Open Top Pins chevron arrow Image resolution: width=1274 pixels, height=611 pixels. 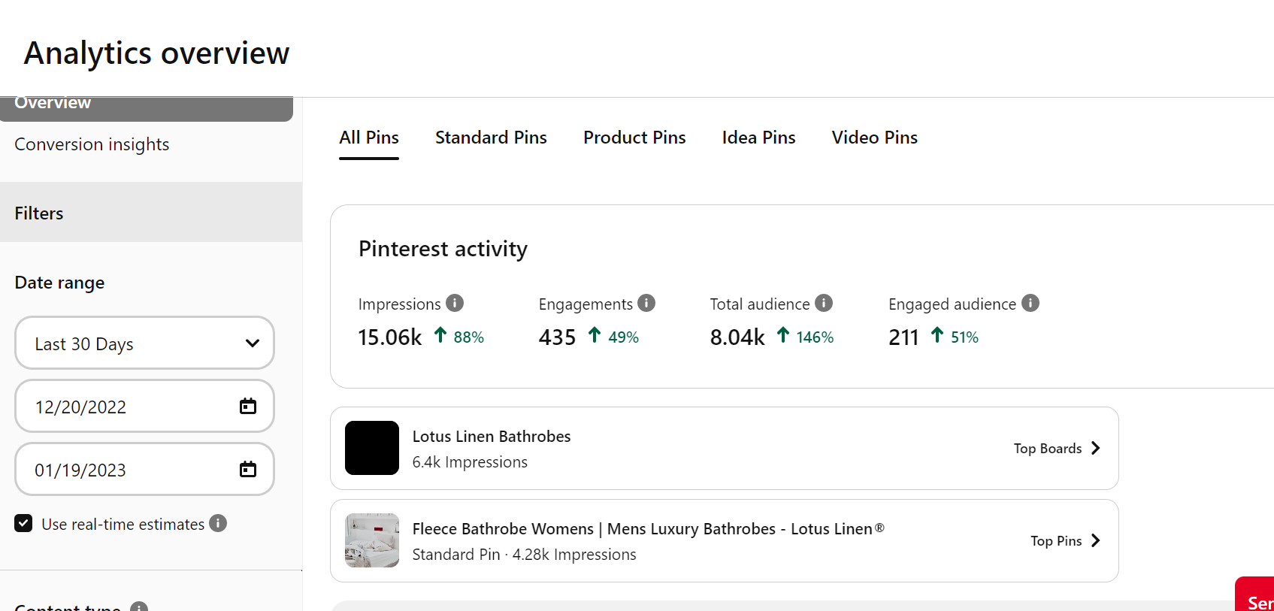pos(1095,540)
